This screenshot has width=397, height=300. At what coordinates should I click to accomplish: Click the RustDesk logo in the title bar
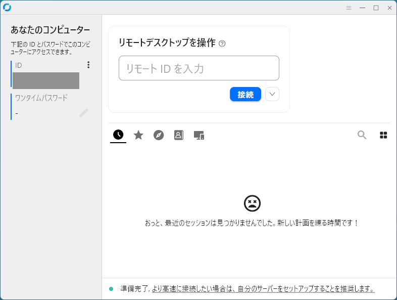coord(7,8)
